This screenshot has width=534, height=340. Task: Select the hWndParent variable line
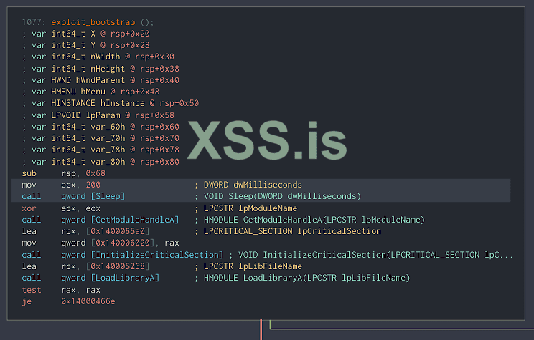100,80
